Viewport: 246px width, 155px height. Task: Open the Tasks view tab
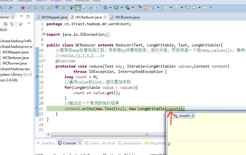(x=92, y=143)
